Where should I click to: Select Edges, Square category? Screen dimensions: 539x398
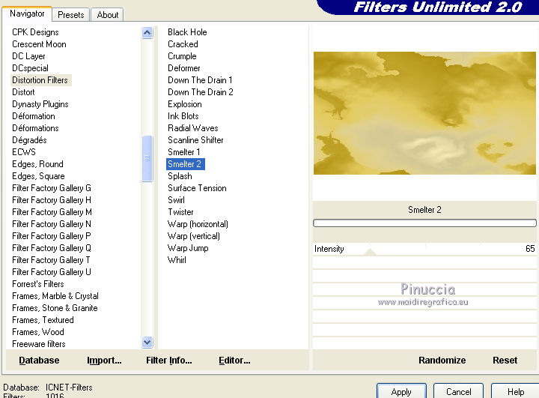(x=38, y=176)
